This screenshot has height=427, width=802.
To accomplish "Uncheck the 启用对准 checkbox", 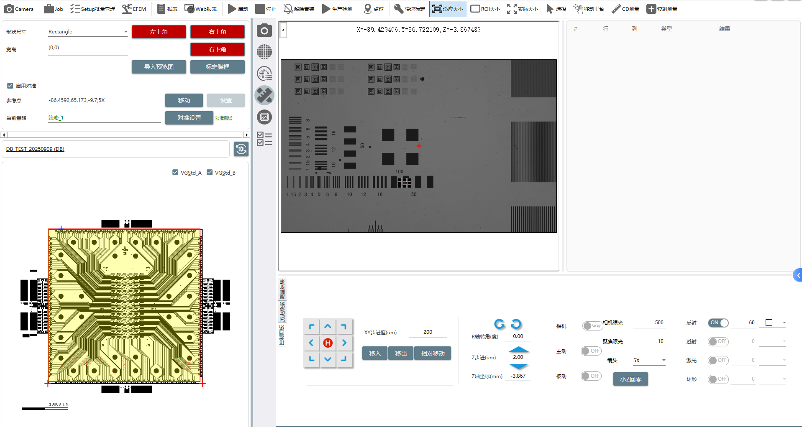I will coord(10,86).
